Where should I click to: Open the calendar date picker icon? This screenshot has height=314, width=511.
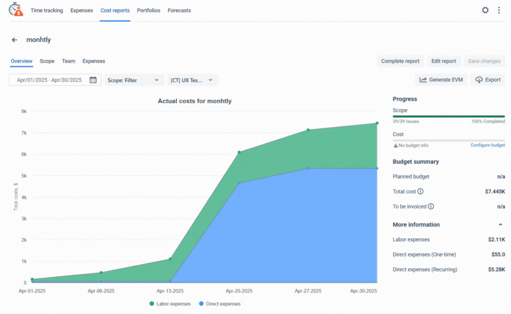point(93,80)
